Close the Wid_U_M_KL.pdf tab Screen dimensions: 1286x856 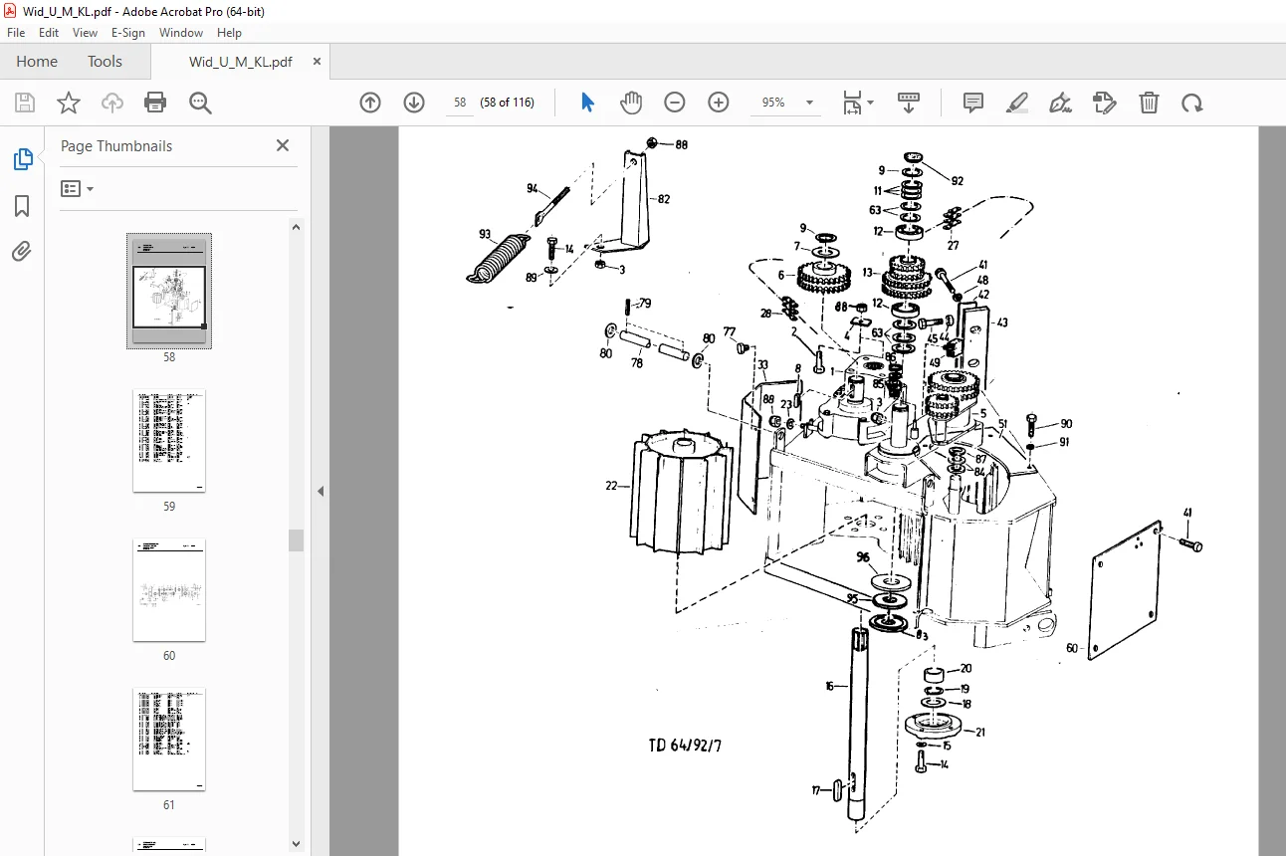[318, 62]
